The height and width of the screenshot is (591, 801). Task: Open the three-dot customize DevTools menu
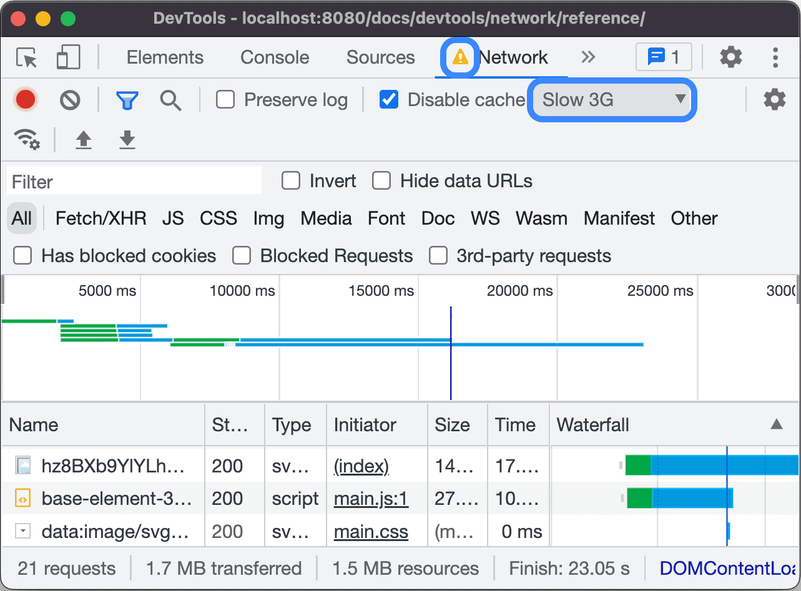tap(775, 57)
